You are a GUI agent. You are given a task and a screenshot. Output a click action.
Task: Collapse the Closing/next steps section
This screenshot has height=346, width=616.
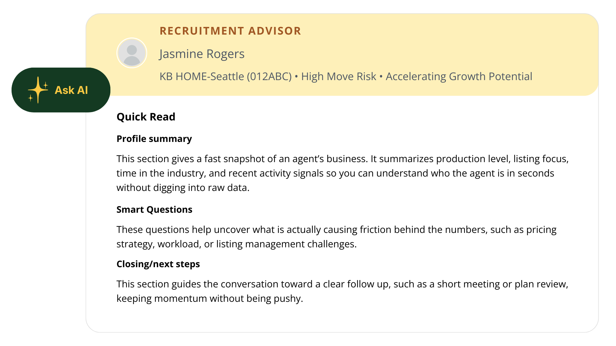(x=158, y=264)
